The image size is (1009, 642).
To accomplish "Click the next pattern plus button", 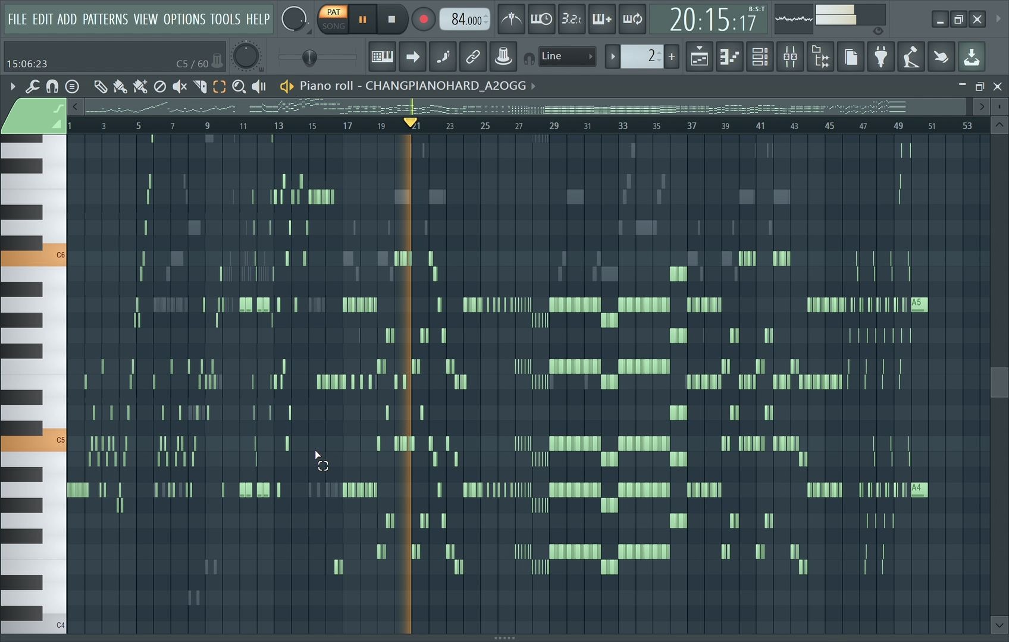I will click(672, 56).
